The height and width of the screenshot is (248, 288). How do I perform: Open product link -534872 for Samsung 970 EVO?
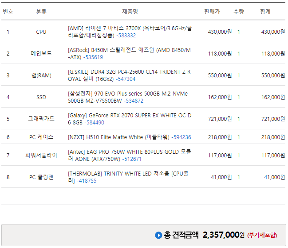(x=134, y=100)
